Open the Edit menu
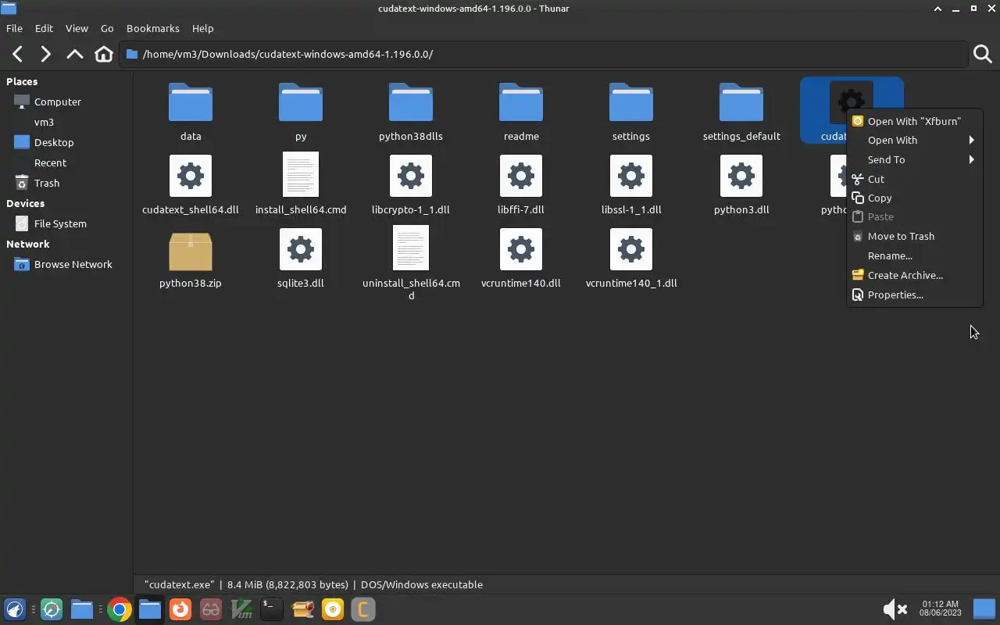This screenshot has height=625, width=1000. click(x=44, y=28)
